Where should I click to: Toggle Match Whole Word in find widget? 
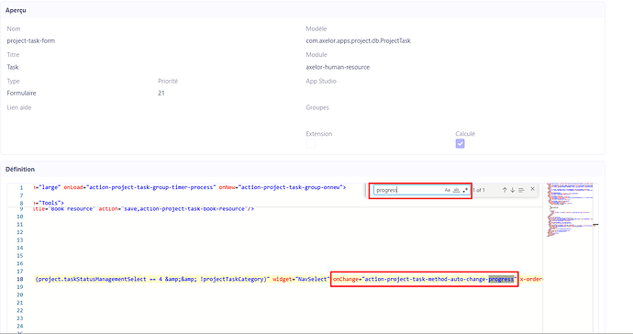(456, 190)
